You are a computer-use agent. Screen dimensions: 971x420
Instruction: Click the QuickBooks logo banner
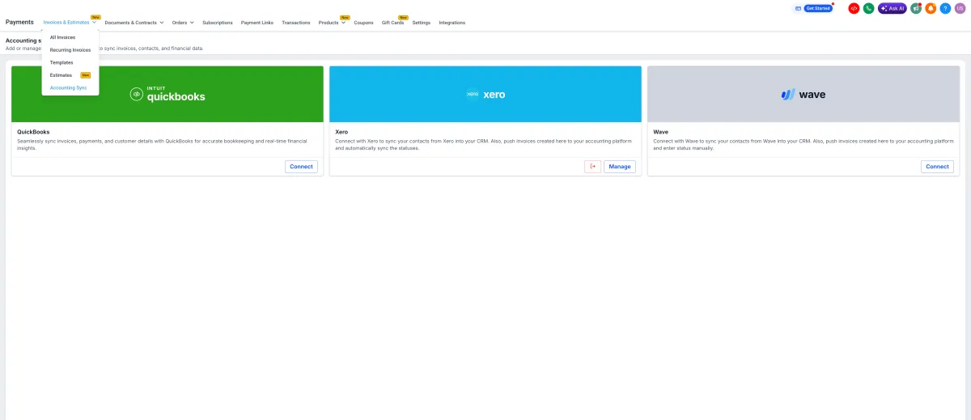click(167, 94)
